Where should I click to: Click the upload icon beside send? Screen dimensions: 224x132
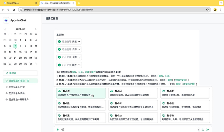pos(203,129)
